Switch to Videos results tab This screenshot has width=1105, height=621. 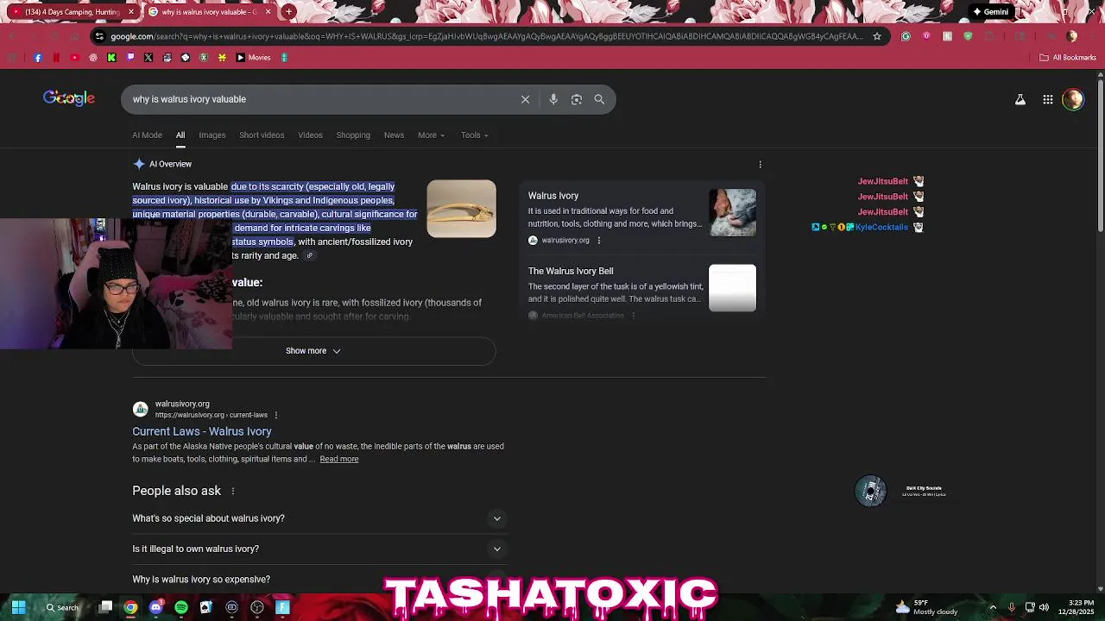(x=310, y=135)
